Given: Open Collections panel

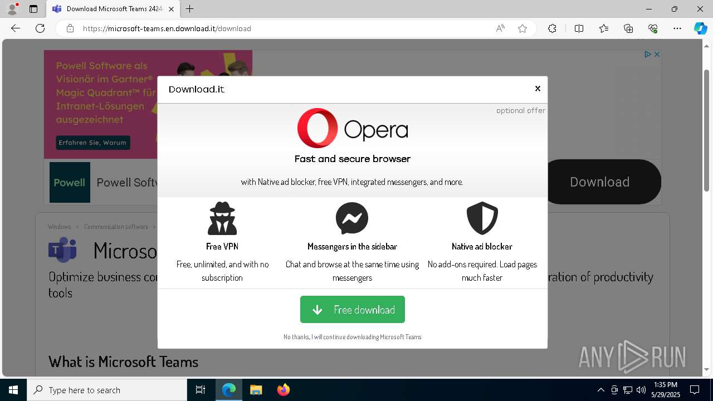Looking at the screenshot, I should click(x=628, y=28).
